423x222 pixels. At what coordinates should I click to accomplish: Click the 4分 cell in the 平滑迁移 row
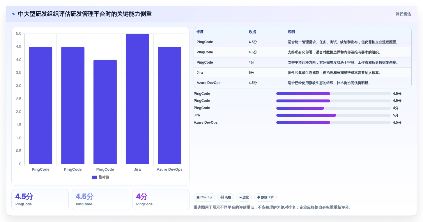pyautogui.click(x=252, y=62)
